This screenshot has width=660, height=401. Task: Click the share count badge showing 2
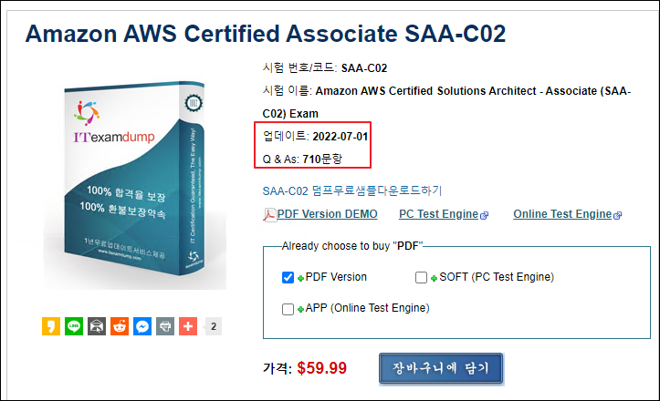pyautogui.click(x=214, y=326)
